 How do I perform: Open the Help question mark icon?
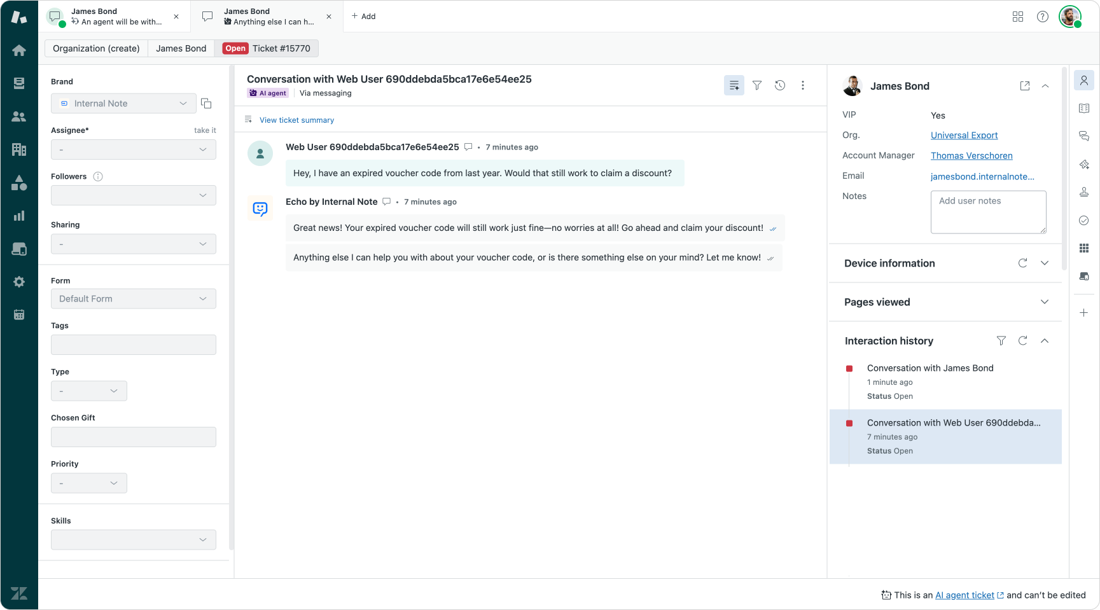tap(1042, 17)
